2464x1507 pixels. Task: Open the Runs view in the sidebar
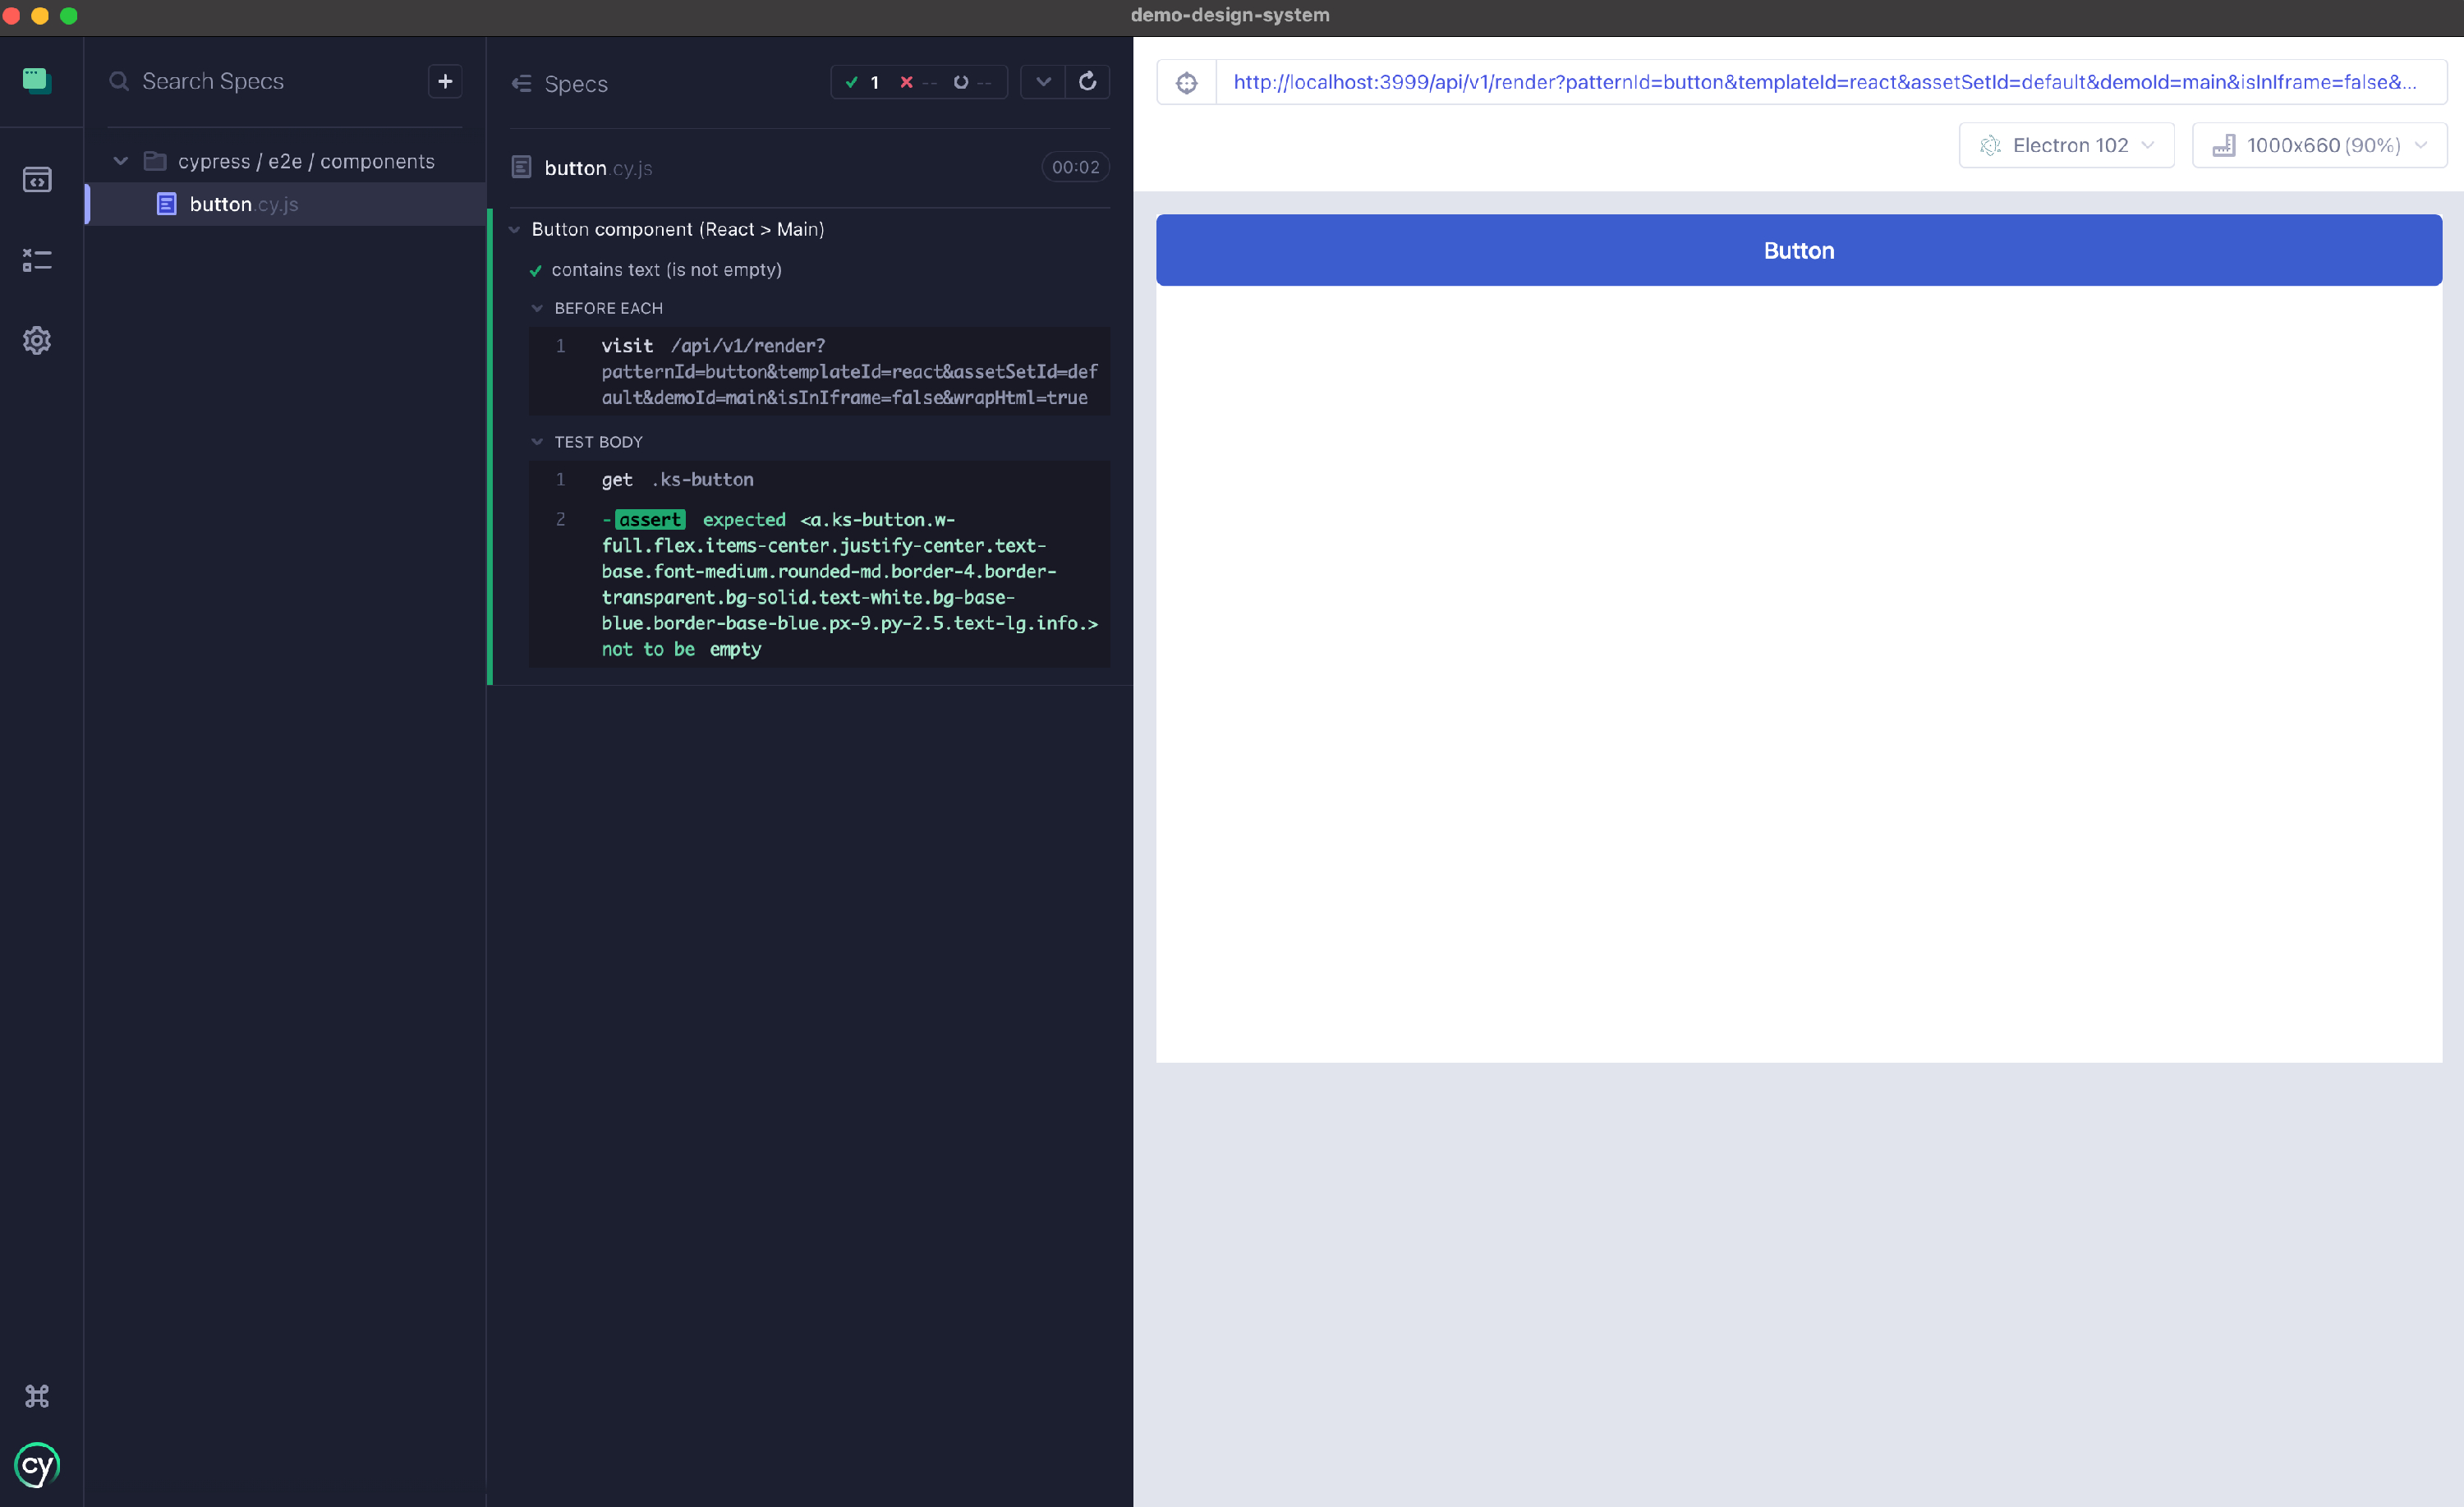pos(37,261)
